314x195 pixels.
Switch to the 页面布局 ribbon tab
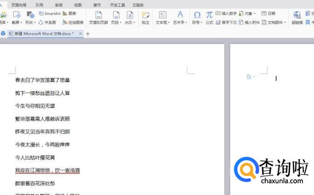point(19,5)
